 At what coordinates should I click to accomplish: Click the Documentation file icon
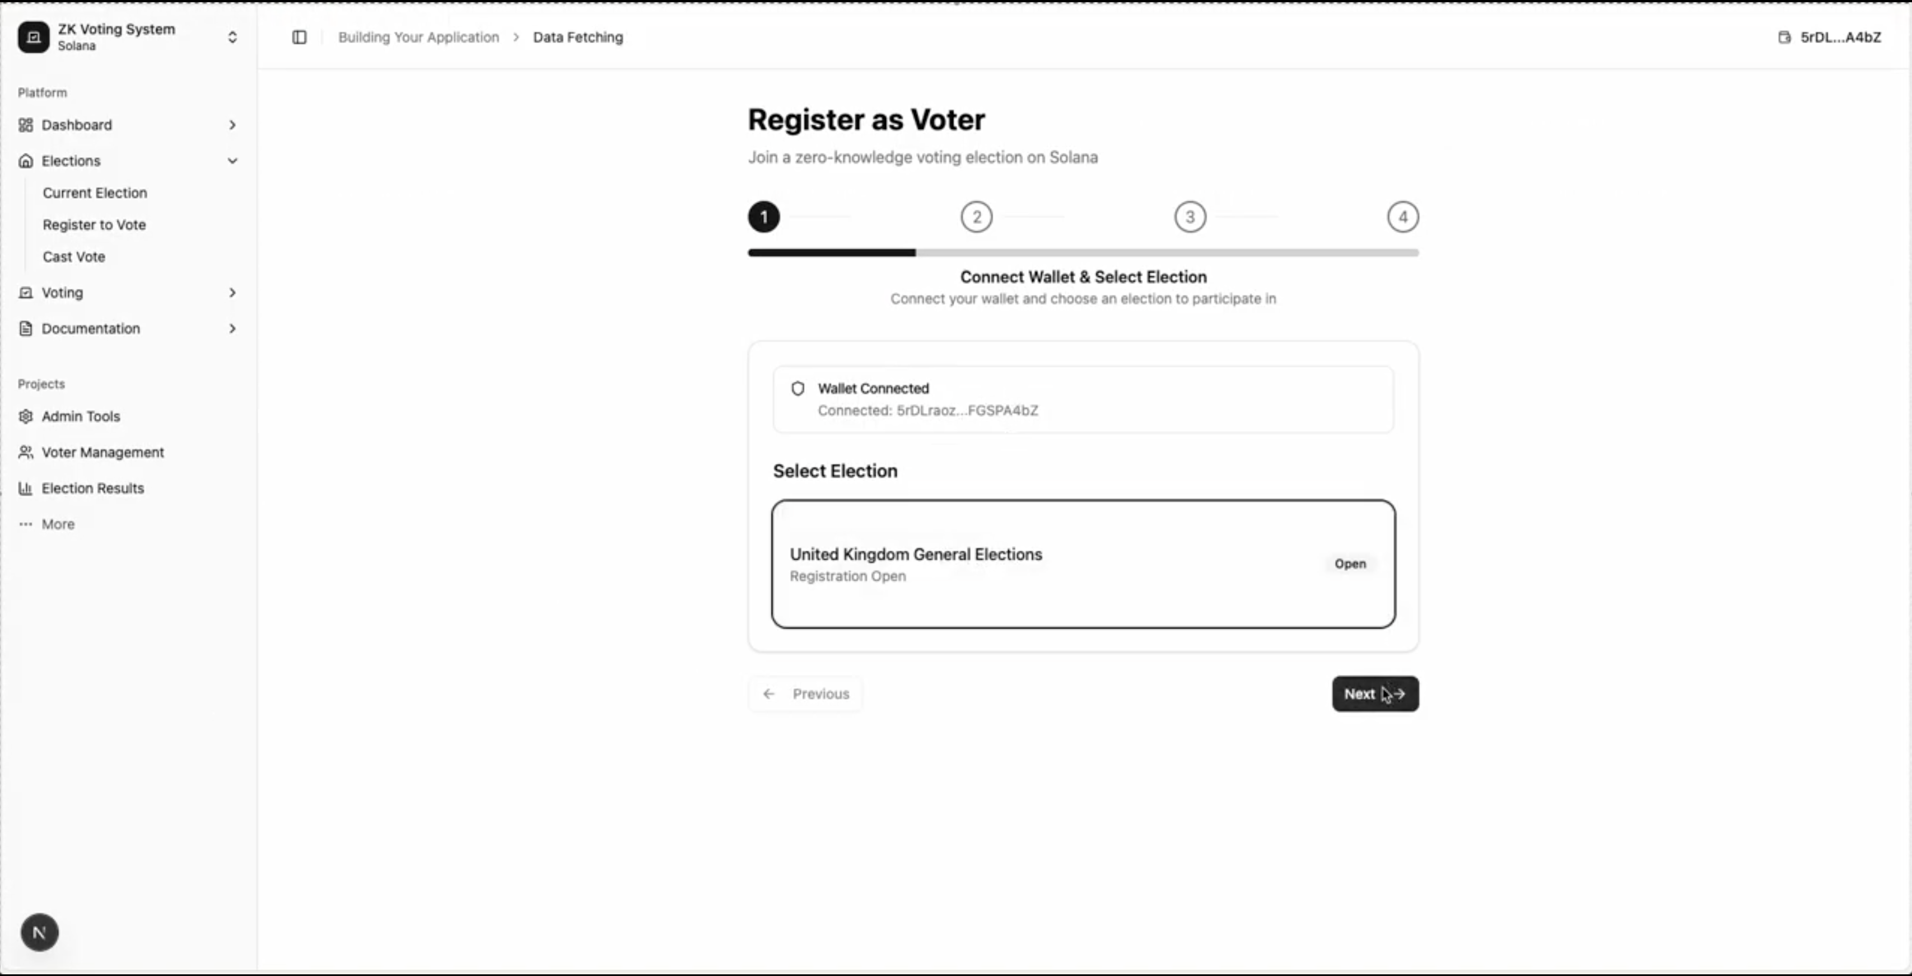pyautogui.click(x=26, y=329)
